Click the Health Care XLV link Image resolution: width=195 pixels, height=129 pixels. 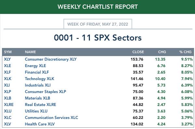coord(40,124)
